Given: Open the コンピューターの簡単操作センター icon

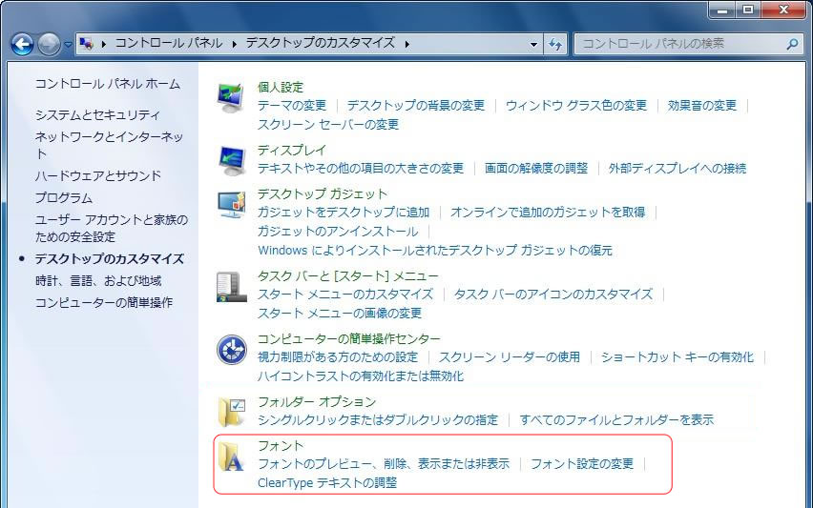Looking at the screenshot, I should (231, 349).
